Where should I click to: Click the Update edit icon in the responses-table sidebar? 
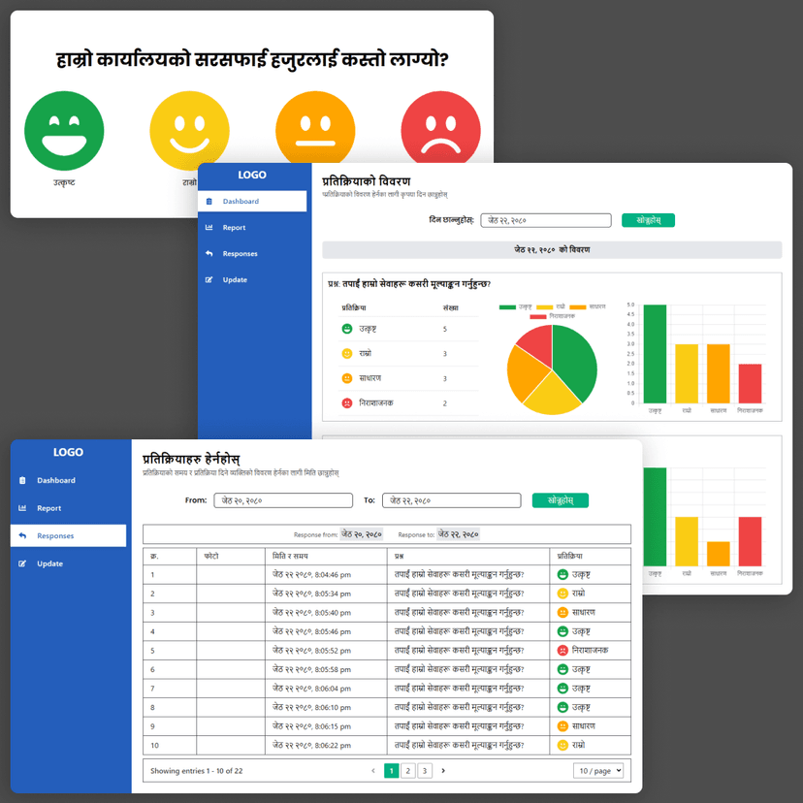tap(22, 563)
